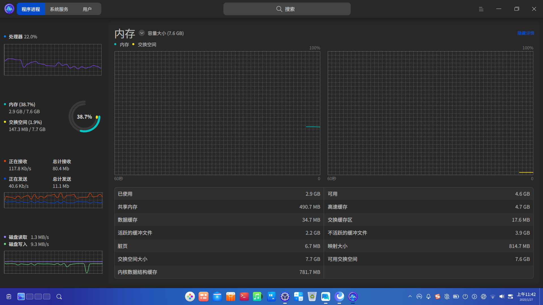Click the 38.7% memory ring gauge

click(85, 117)
